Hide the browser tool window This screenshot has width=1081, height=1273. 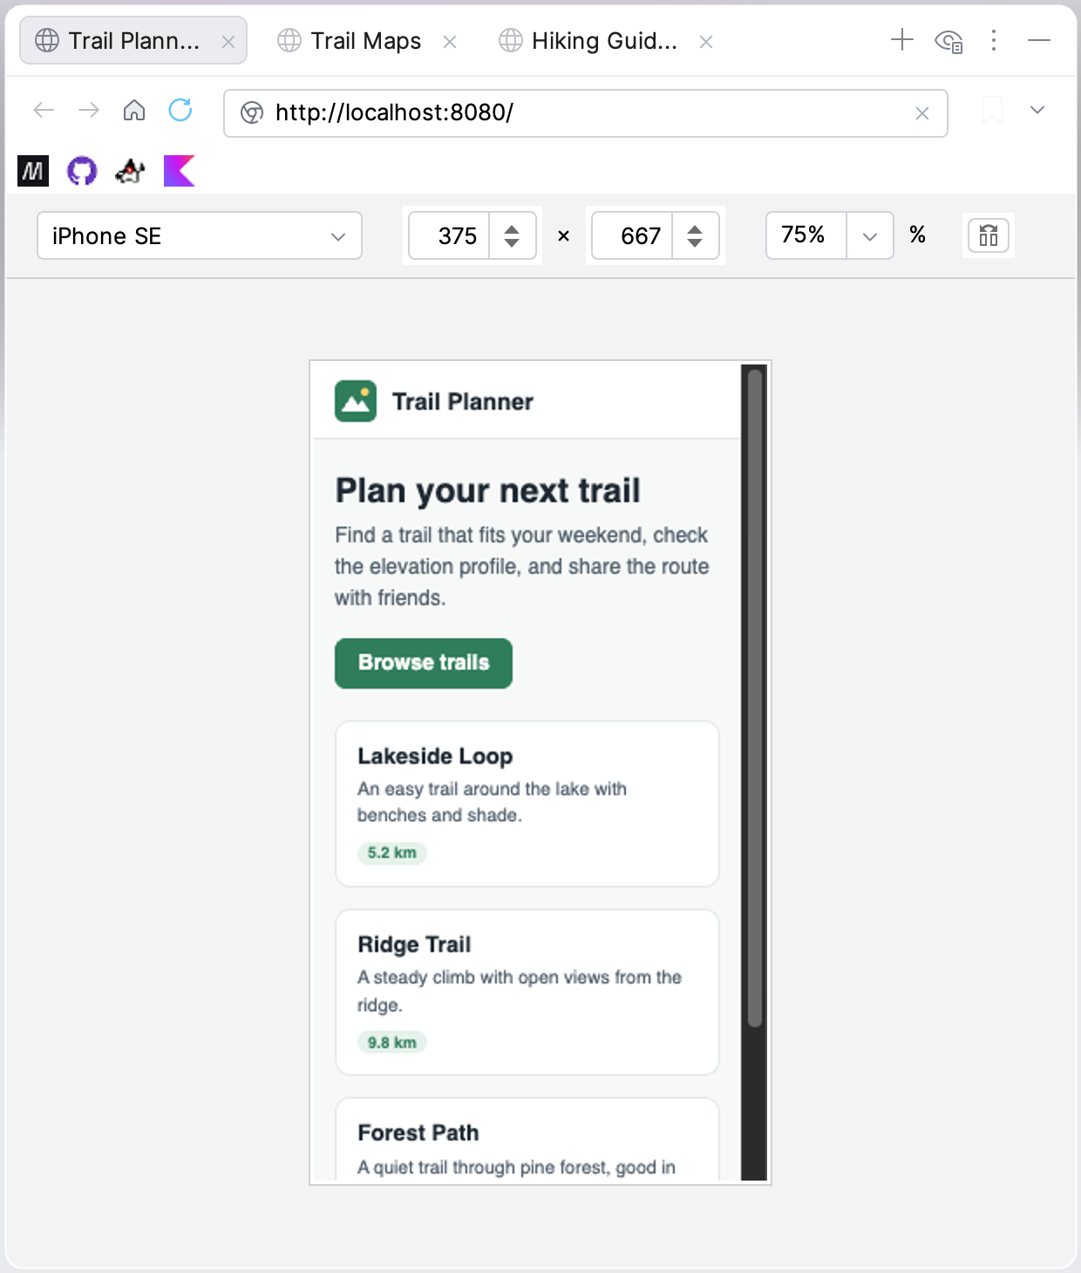(1039, 40)
